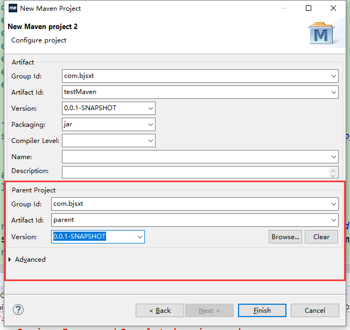Click the Finish button

[262, 311]
